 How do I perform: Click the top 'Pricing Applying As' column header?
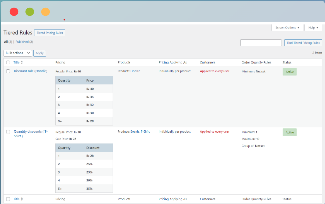173,62
